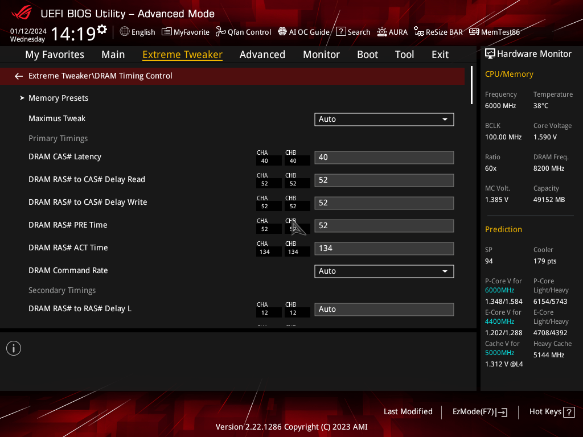Open the Hot Keys help
The width and height of the screenshot is (583, 437).
pos(552,412)
